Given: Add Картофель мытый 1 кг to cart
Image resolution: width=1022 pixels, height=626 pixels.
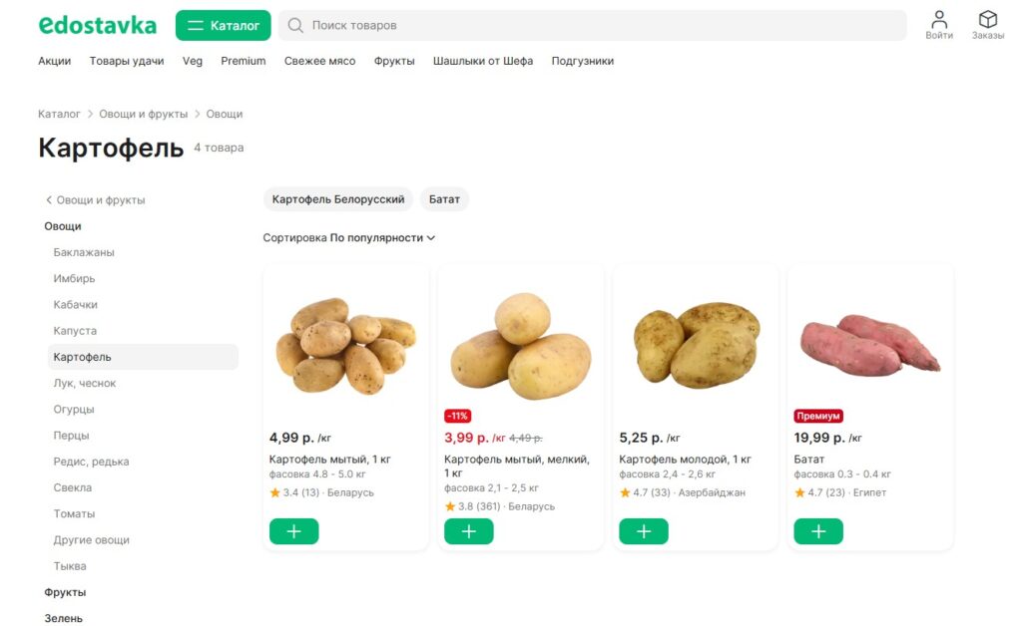Looking at the screenshot, I should pos(293,531).
